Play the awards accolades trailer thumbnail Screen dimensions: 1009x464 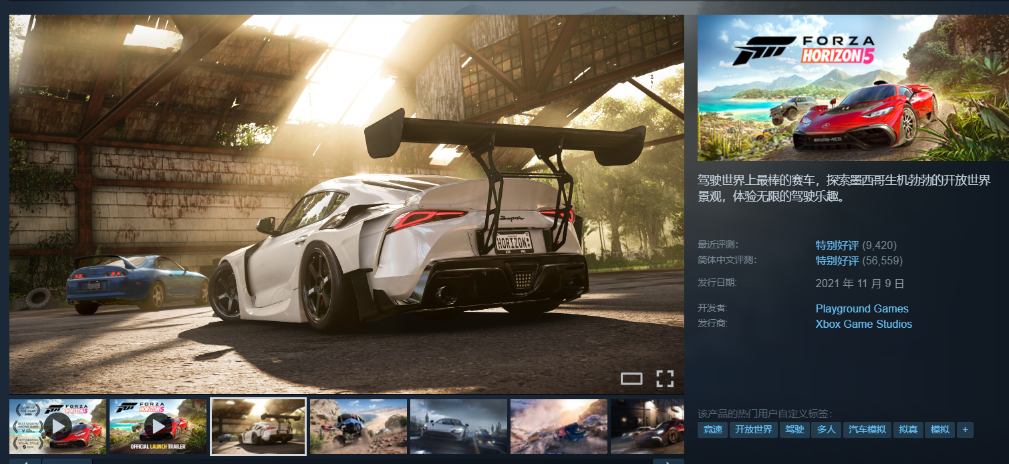[x=58, y=426]
